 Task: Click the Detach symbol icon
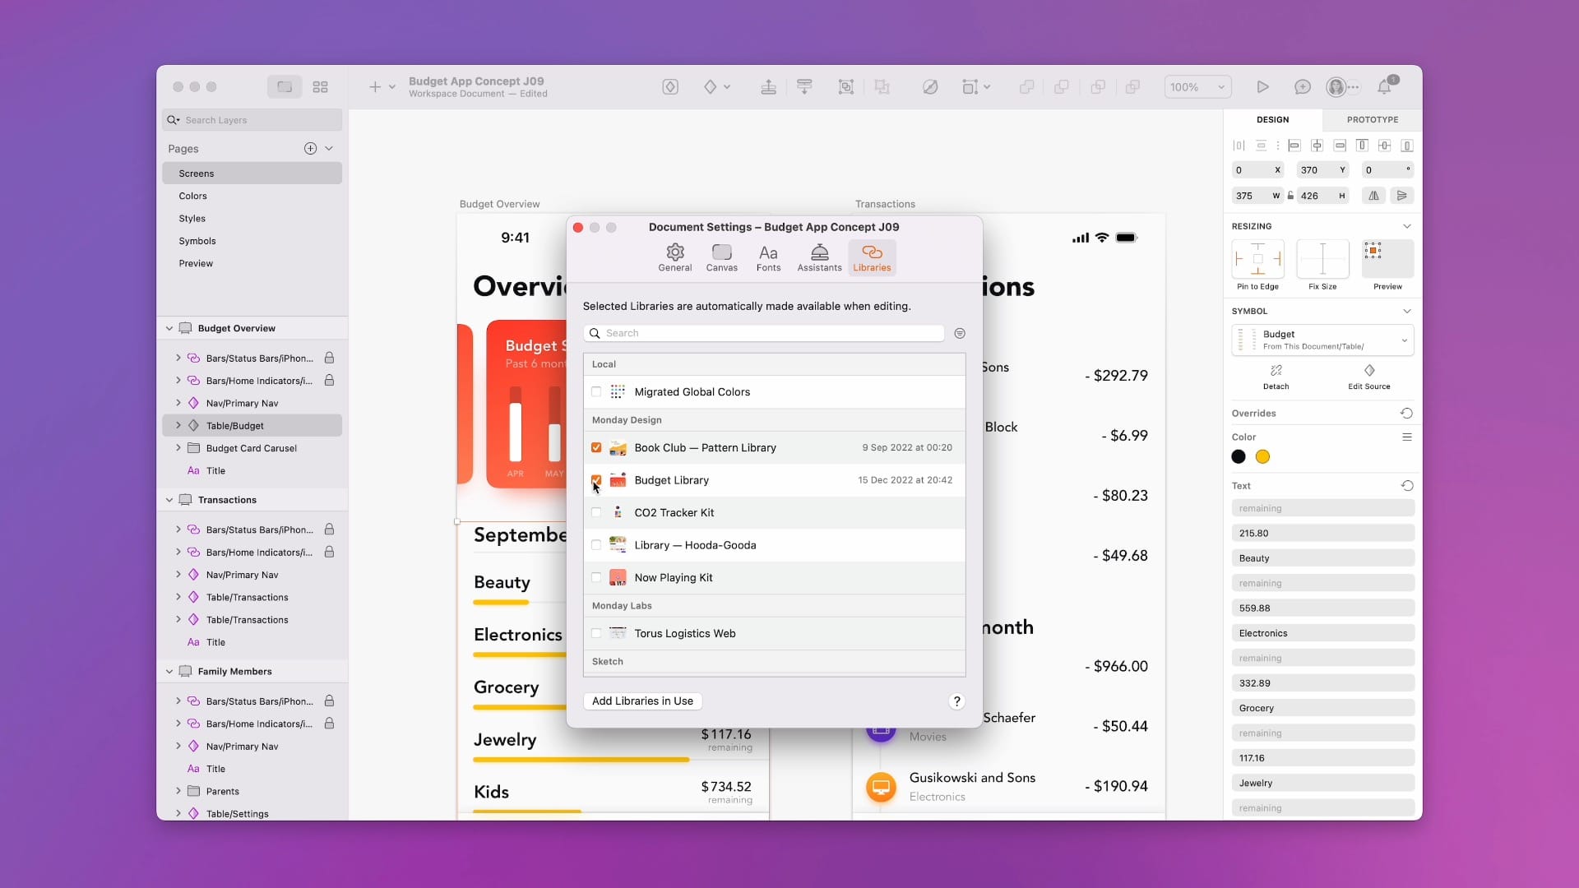point(1276,371)
